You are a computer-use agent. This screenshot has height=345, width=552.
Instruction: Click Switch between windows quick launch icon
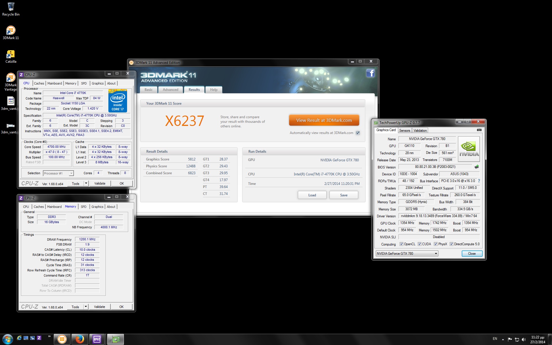[x=32, y=338]
